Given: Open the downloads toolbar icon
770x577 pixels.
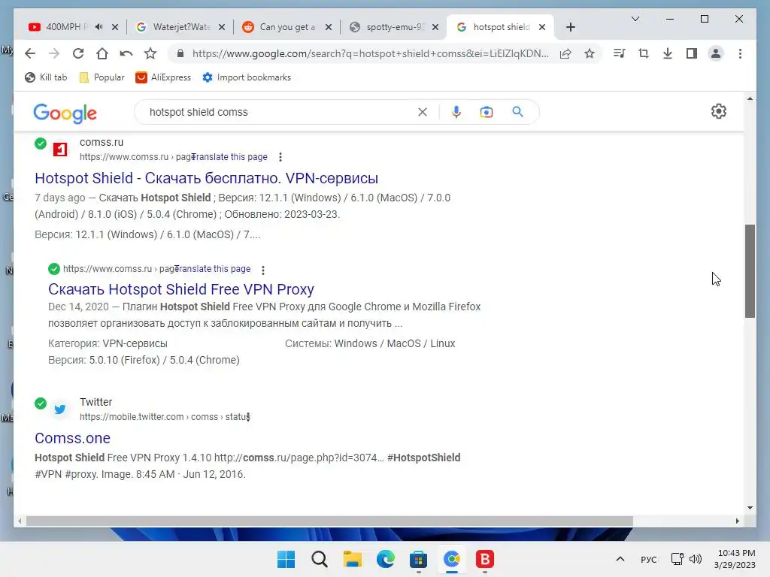Looking at the screenshot, I should [x=668, y=53].
